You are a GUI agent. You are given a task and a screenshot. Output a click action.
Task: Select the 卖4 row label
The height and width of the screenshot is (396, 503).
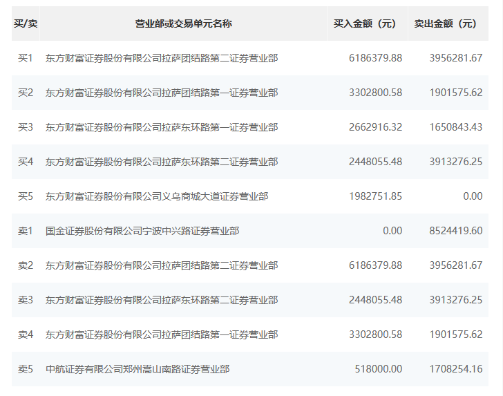click(x=26, y=334)
